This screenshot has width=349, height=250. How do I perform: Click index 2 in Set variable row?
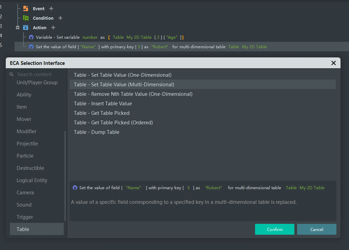[x=158, y=37]
